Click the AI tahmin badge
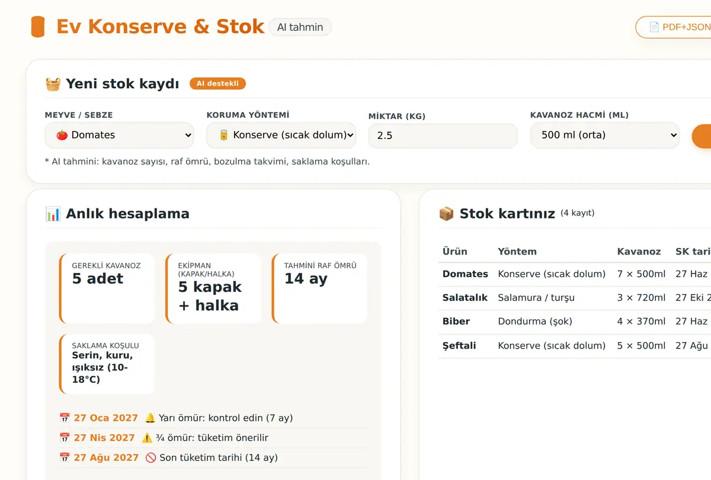Image resolution: width=711 pixels, height=480 pixels. (x=300, y=27)
